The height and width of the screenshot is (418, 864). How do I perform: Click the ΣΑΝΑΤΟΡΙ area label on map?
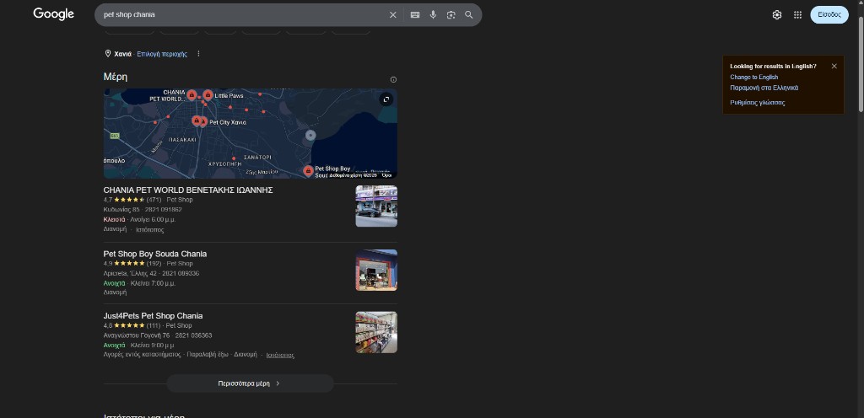tap(257, 158)
